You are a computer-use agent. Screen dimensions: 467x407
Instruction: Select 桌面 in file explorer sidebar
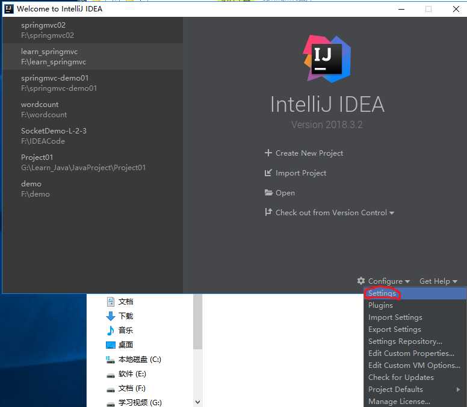[x=126, y=345]
